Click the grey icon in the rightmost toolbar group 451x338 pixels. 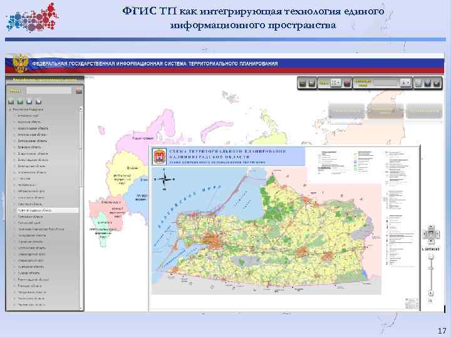coord(418,83)
